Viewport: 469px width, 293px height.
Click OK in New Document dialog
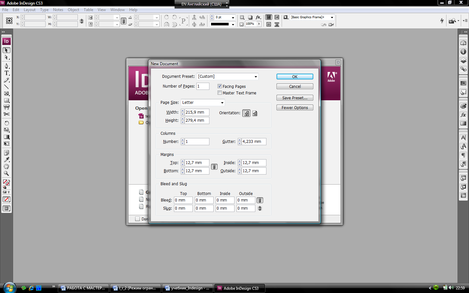tap(295, 77)
